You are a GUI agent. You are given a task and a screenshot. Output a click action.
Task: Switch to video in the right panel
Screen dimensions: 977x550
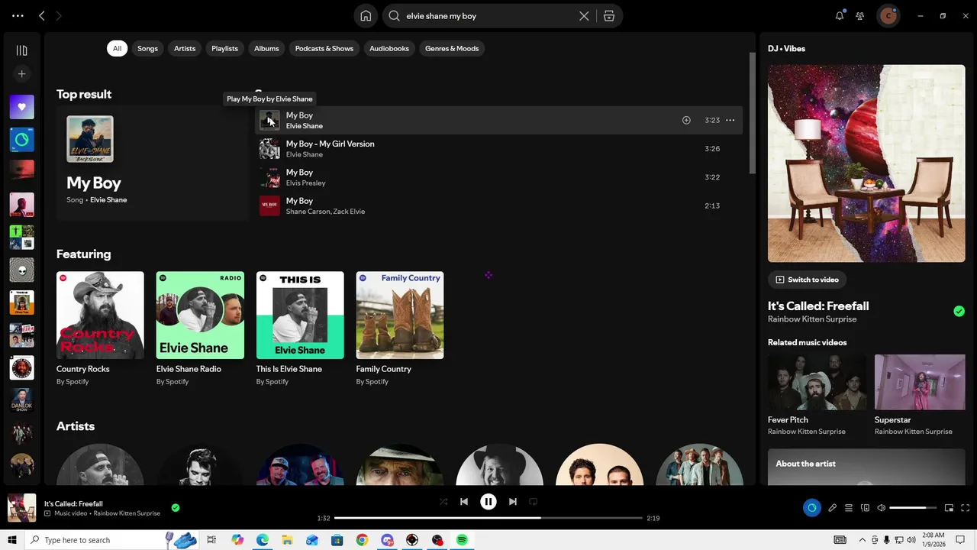806,280
